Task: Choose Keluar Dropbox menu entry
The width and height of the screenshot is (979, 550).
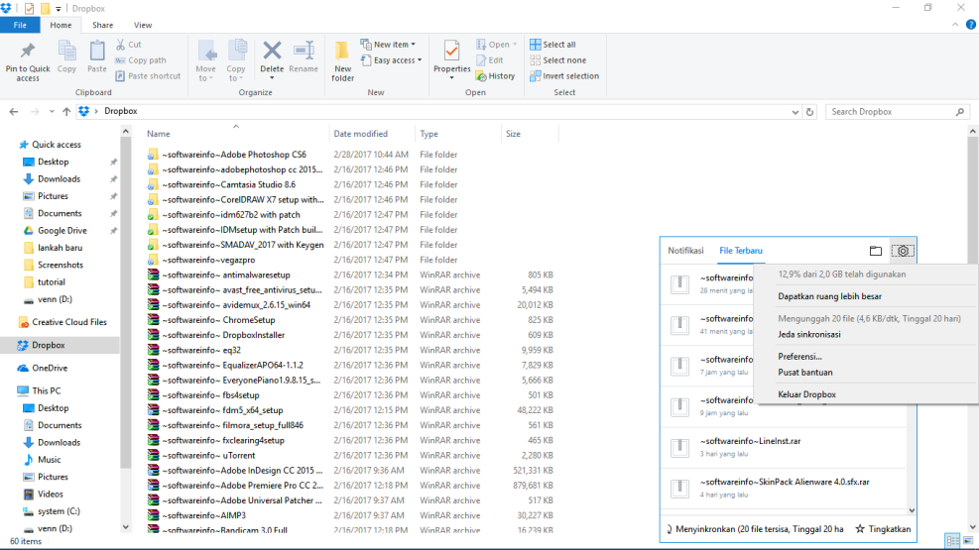Action: pos(806,394)
